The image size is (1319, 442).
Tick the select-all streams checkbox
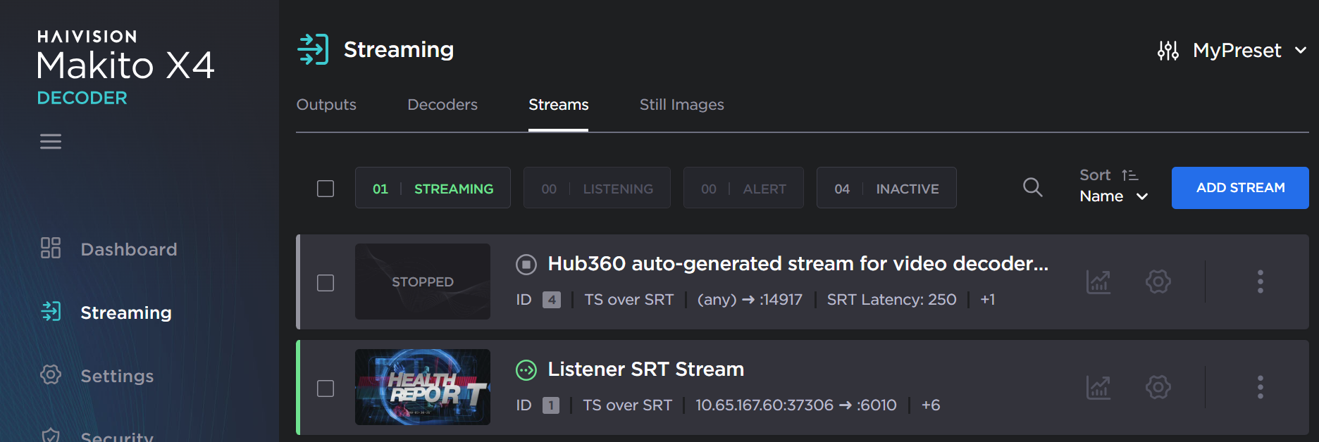click(x=326, y=189)
